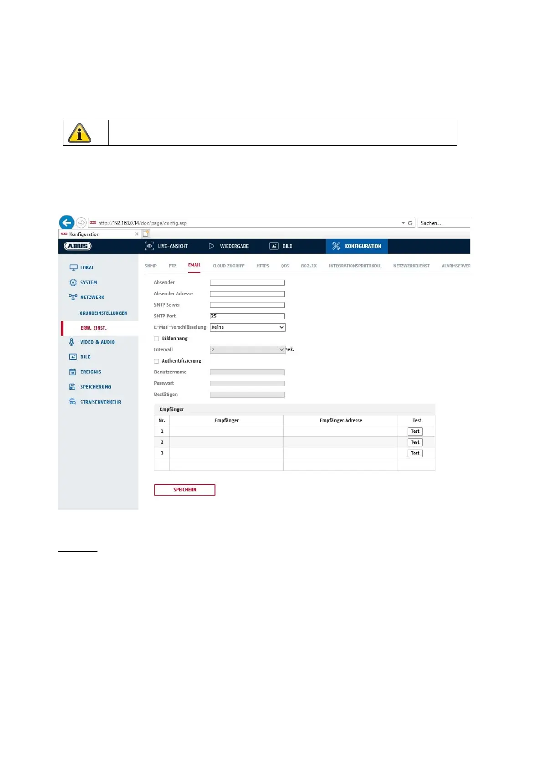Open the address bar history dropdown arrow
Viewport: 542px width, 767px height.
(403, 223)
